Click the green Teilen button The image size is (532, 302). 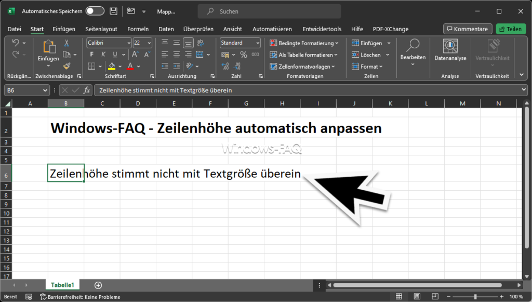coord(511,29)
